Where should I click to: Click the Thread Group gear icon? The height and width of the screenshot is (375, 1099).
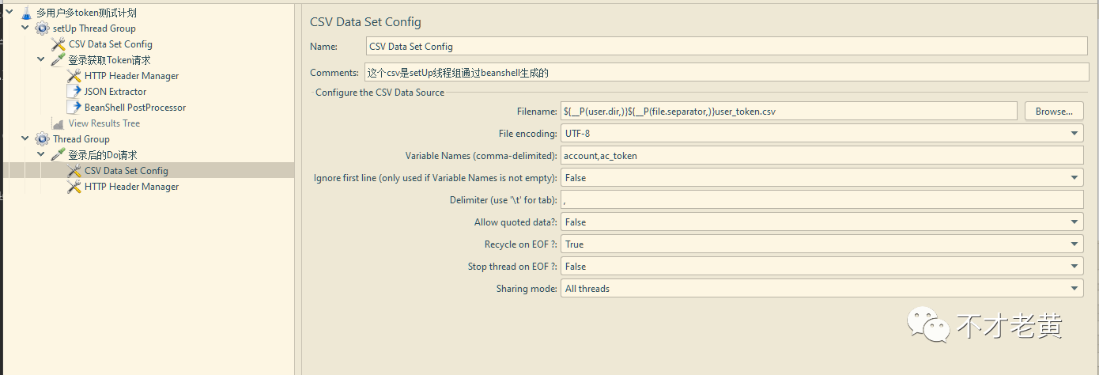click(x=42, y=139)
